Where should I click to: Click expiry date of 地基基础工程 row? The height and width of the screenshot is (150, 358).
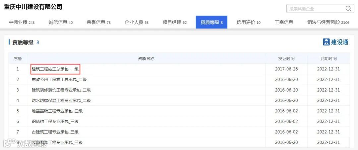[x=328, y=111]
